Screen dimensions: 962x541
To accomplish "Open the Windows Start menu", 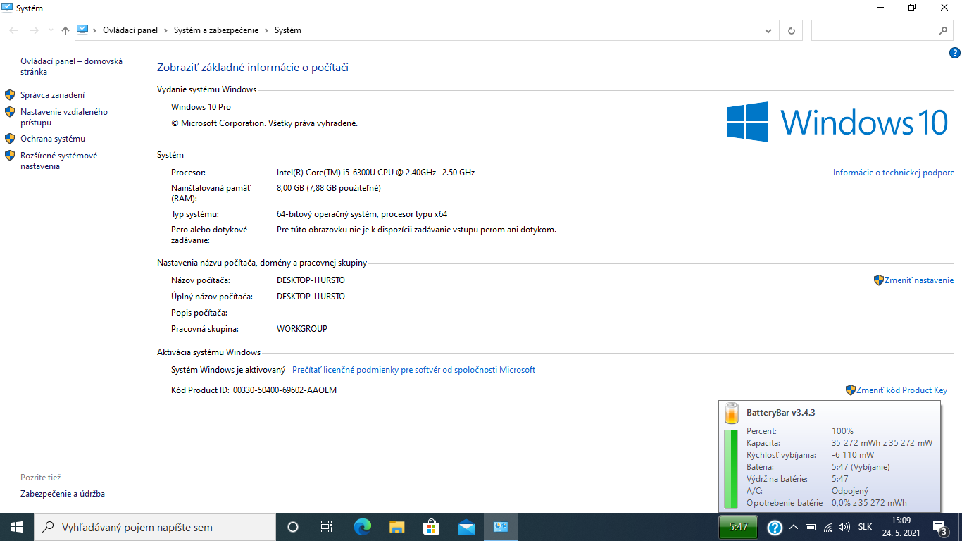I will click(17, 527).
